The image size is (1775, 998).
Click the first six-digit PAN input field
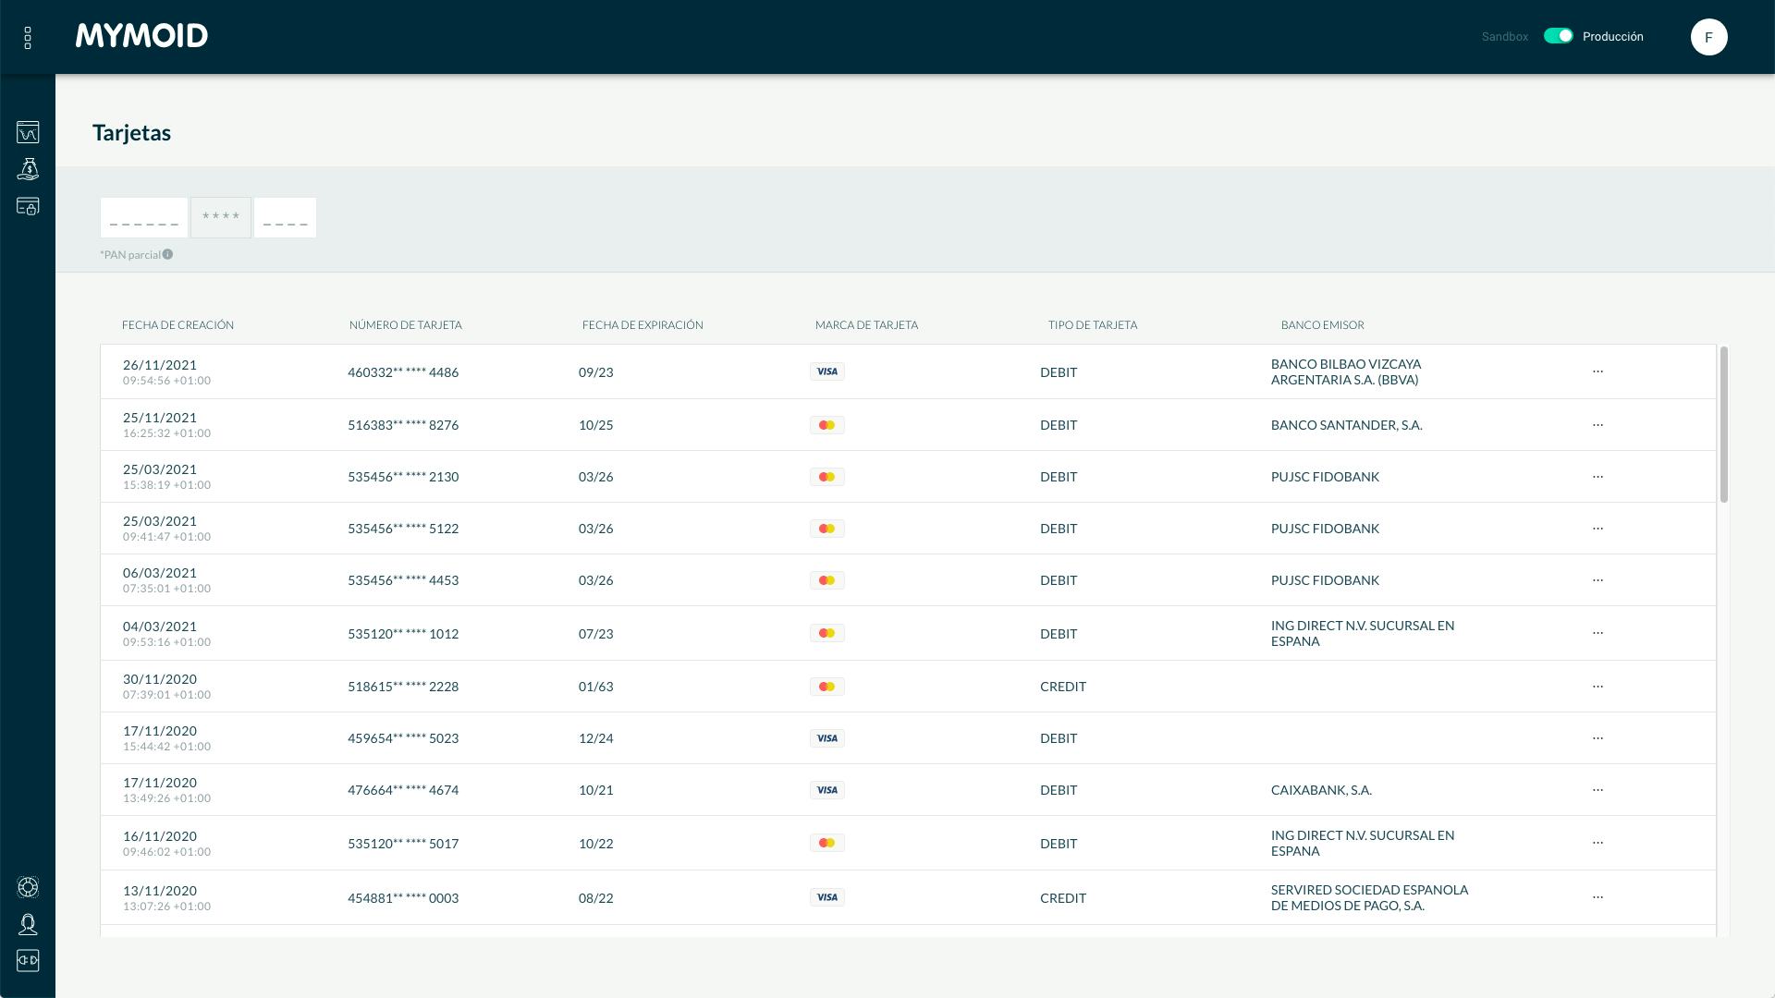click(x=143, y=218)
